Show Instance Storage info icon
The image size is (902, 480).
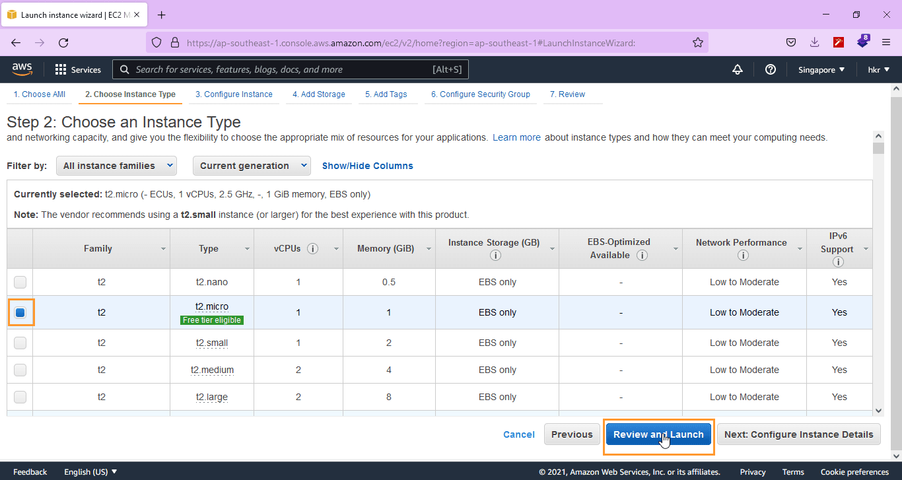click(x=495, y=256)
